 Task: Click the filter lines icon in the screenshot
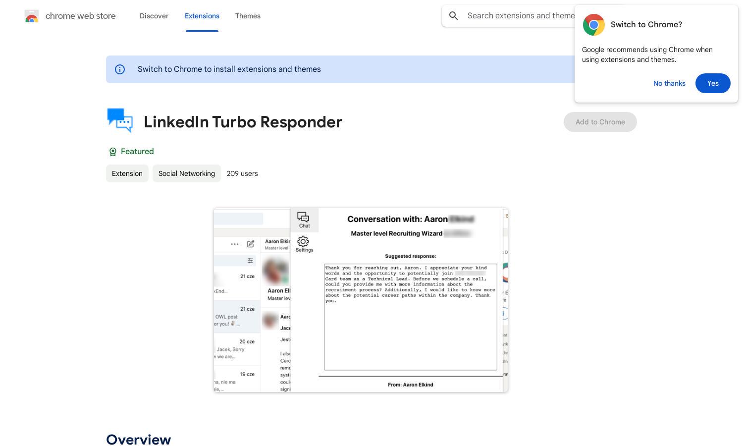pyautogui.click(x=251, y=261)
